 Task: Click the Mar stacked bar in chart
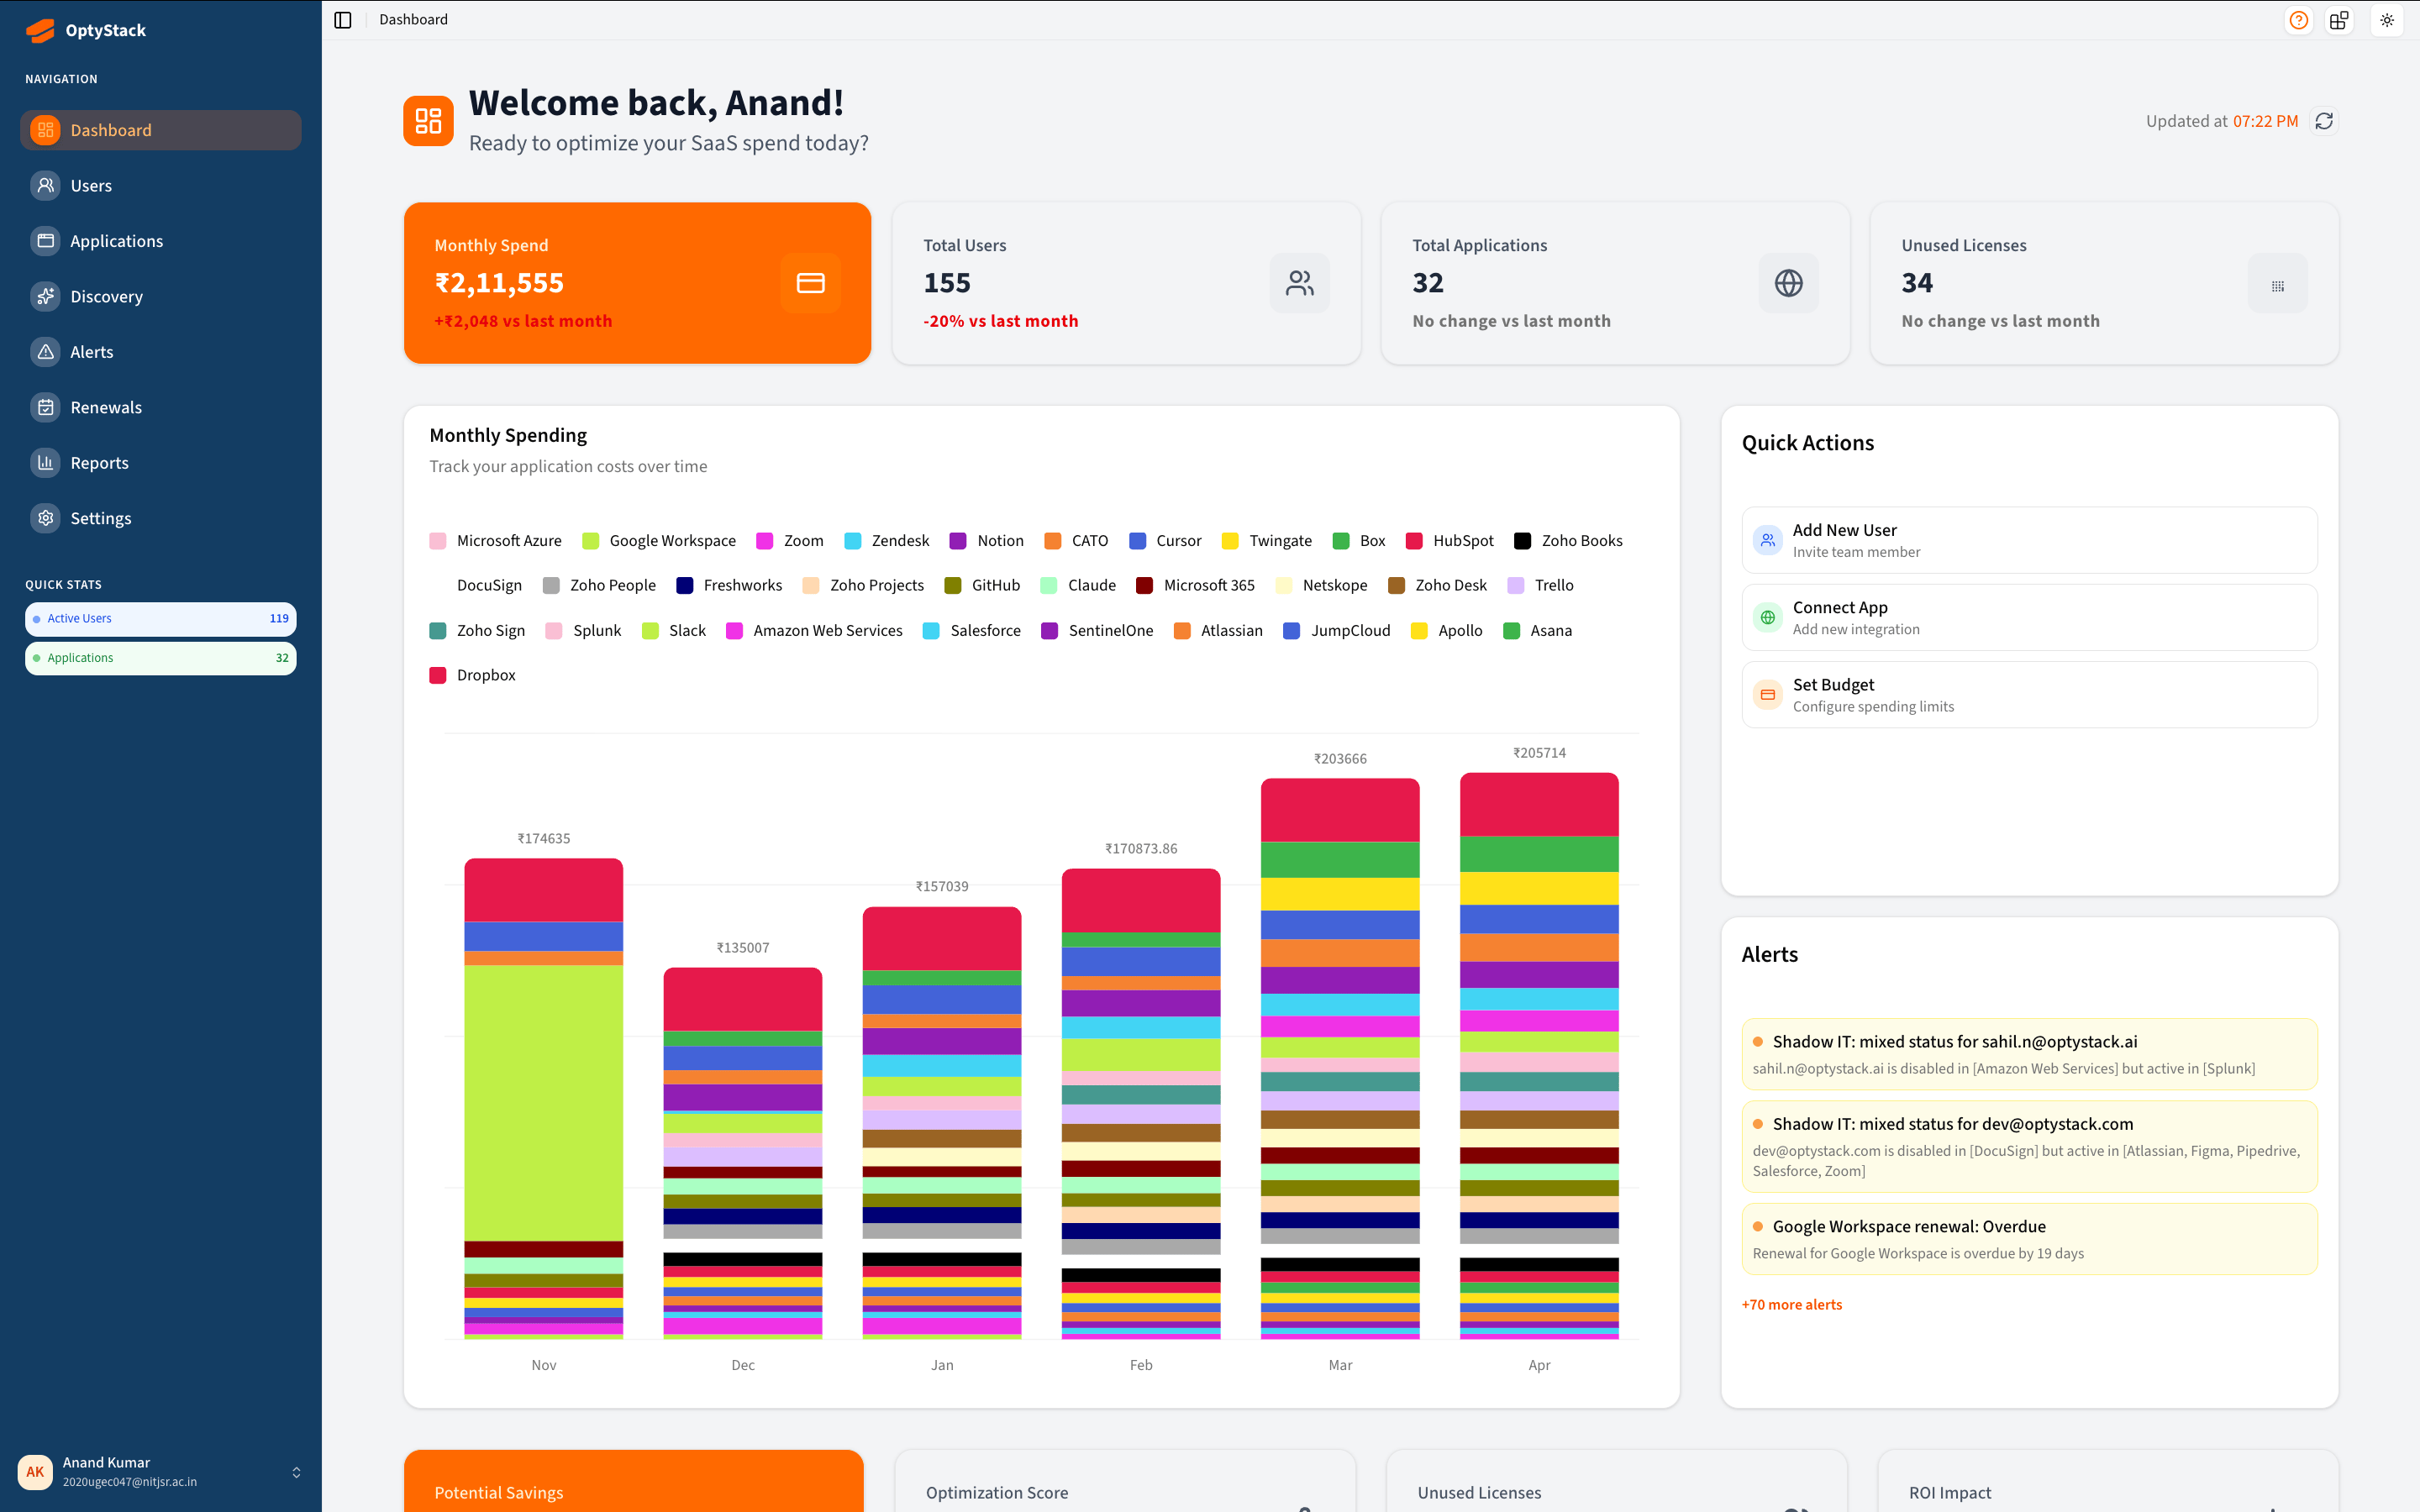(1340, 1058)
